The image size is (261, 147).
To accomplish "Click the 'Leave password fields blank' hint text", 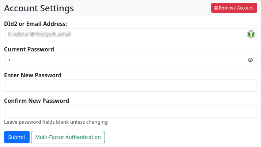I will pos(56,122).
